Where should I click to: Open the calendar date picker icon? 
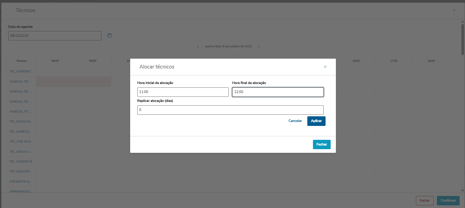(109, 35)
